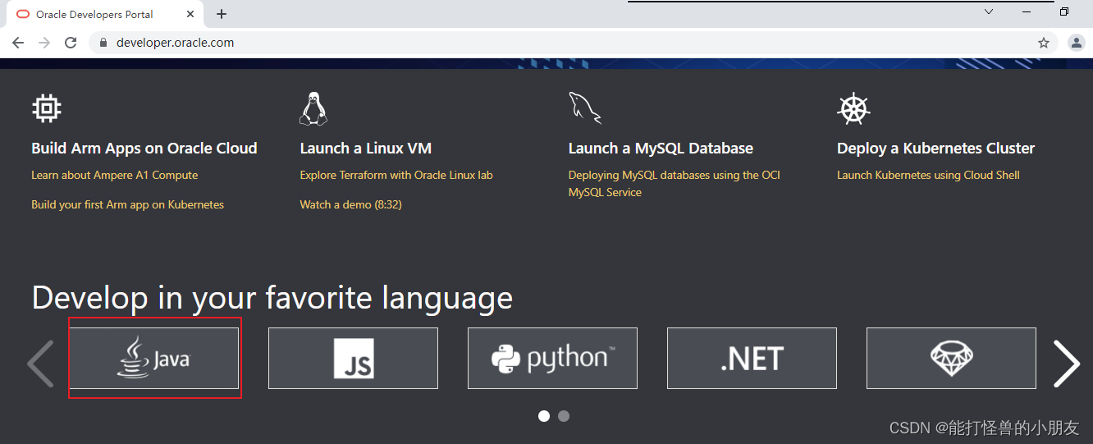
Task: View site info via padlock icon
Action: tap(103, 43)
